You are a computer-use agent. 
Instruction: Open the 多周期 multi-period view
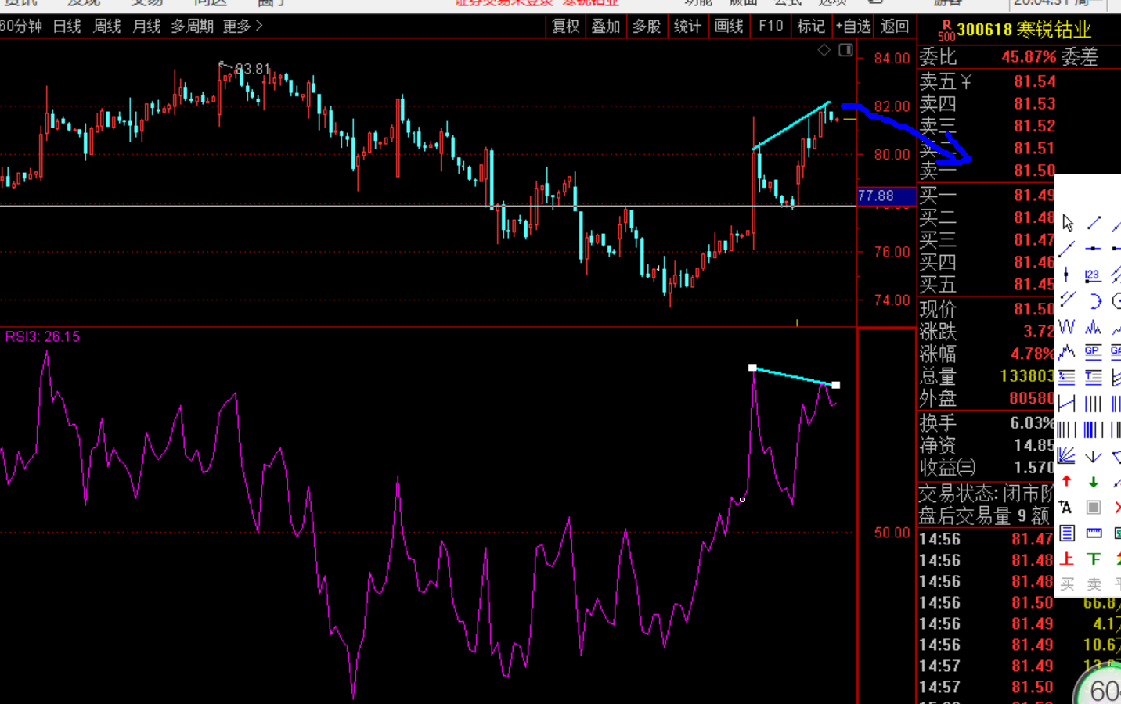point(193,27)
